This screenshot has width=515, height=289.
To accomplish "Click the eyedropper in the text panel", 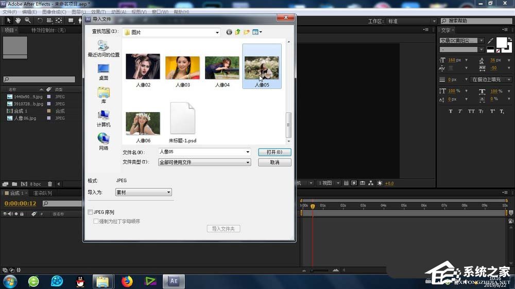I will click(x=490, y=41).
